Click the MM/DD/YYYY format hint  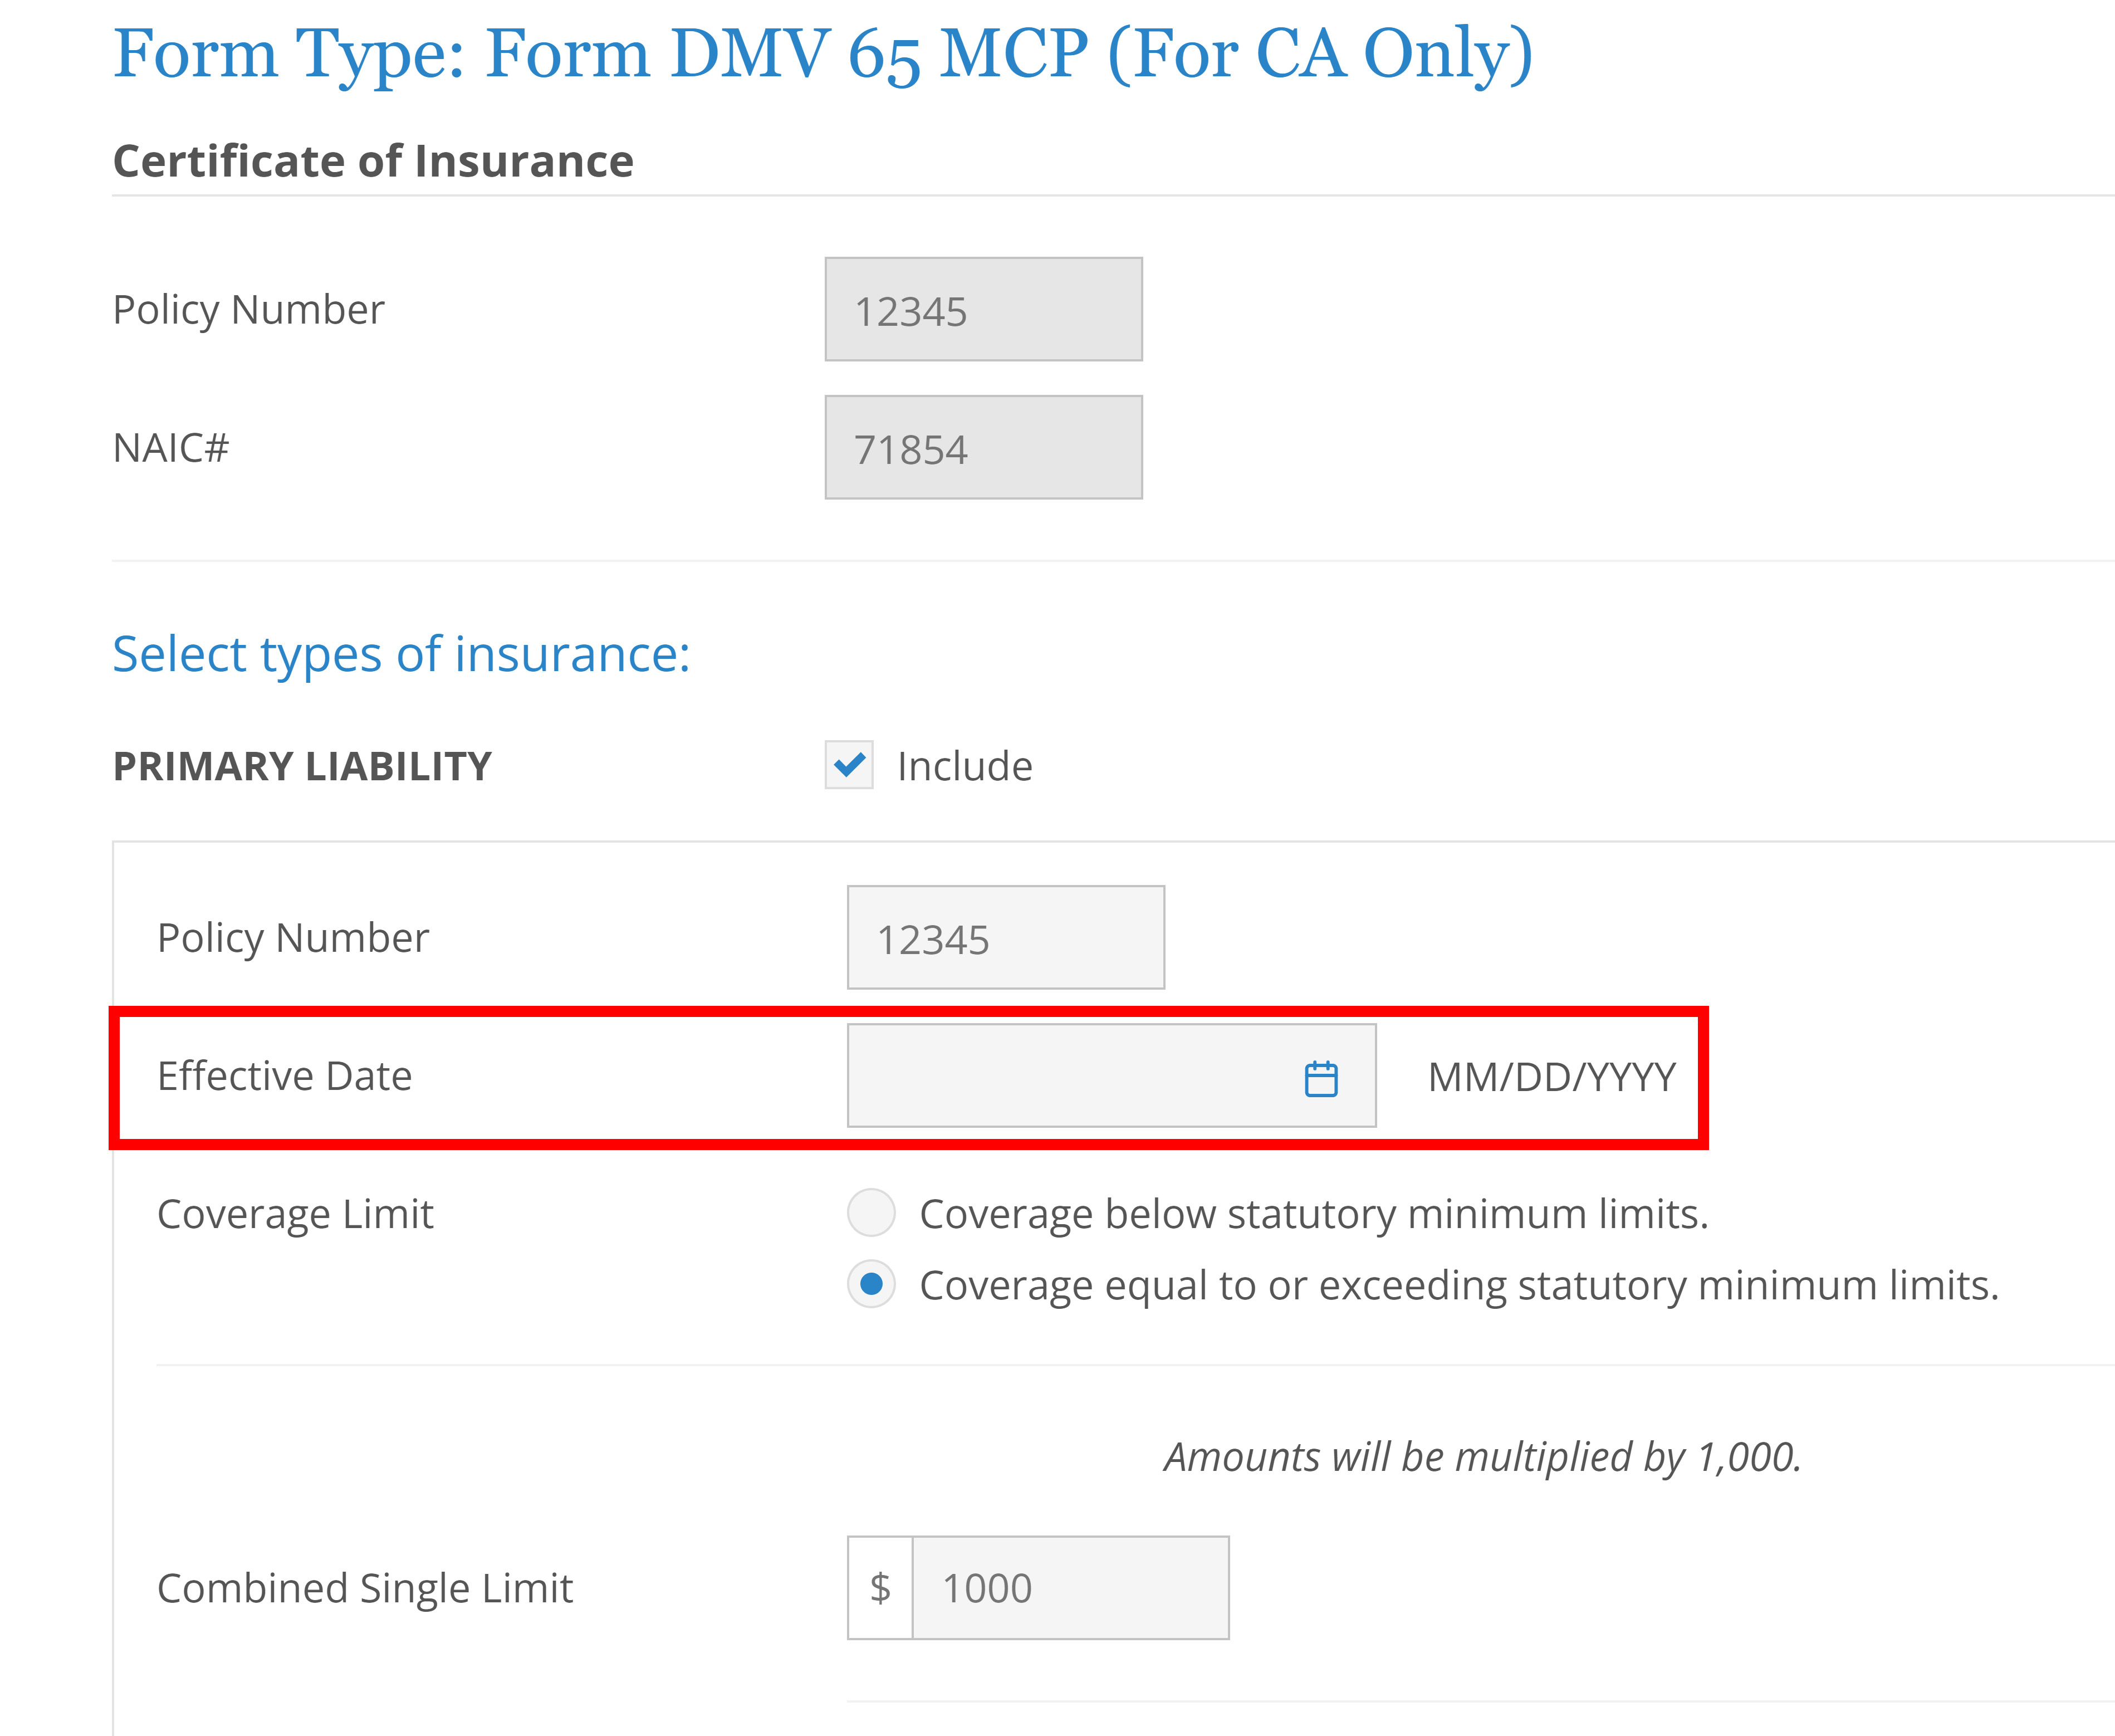tap(1550, 1077)
